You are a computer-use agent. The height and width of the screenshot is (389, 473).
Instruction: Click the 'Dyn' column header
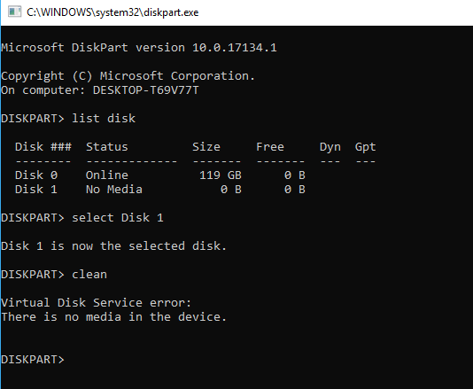coord(330,147)
